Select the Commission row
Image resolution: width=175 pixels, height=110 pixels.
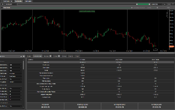click(x=101, y=68)
